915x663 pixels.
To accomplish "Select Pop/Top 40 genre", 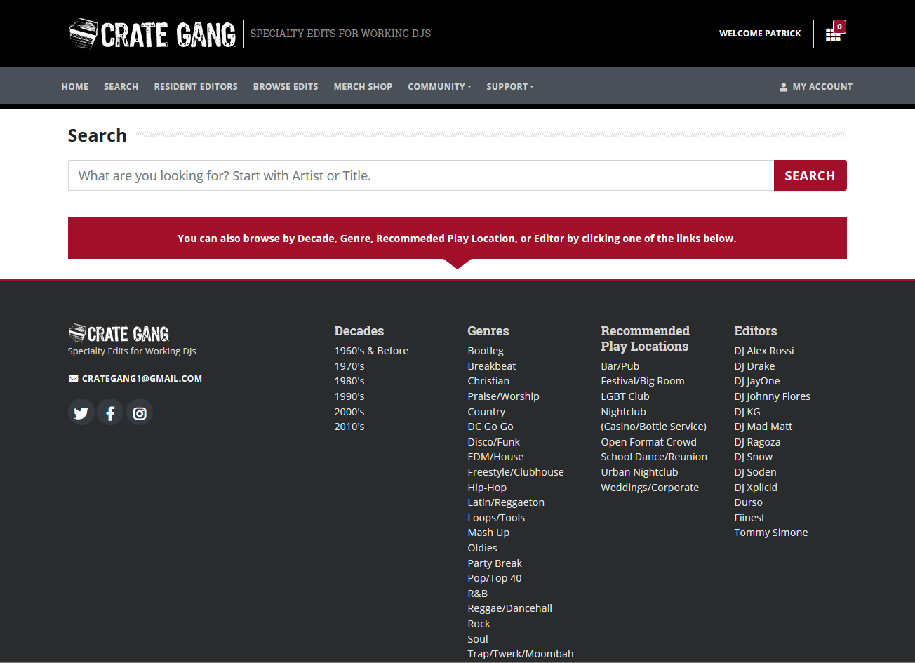I will pyautogui.click(x=495, y=578).
